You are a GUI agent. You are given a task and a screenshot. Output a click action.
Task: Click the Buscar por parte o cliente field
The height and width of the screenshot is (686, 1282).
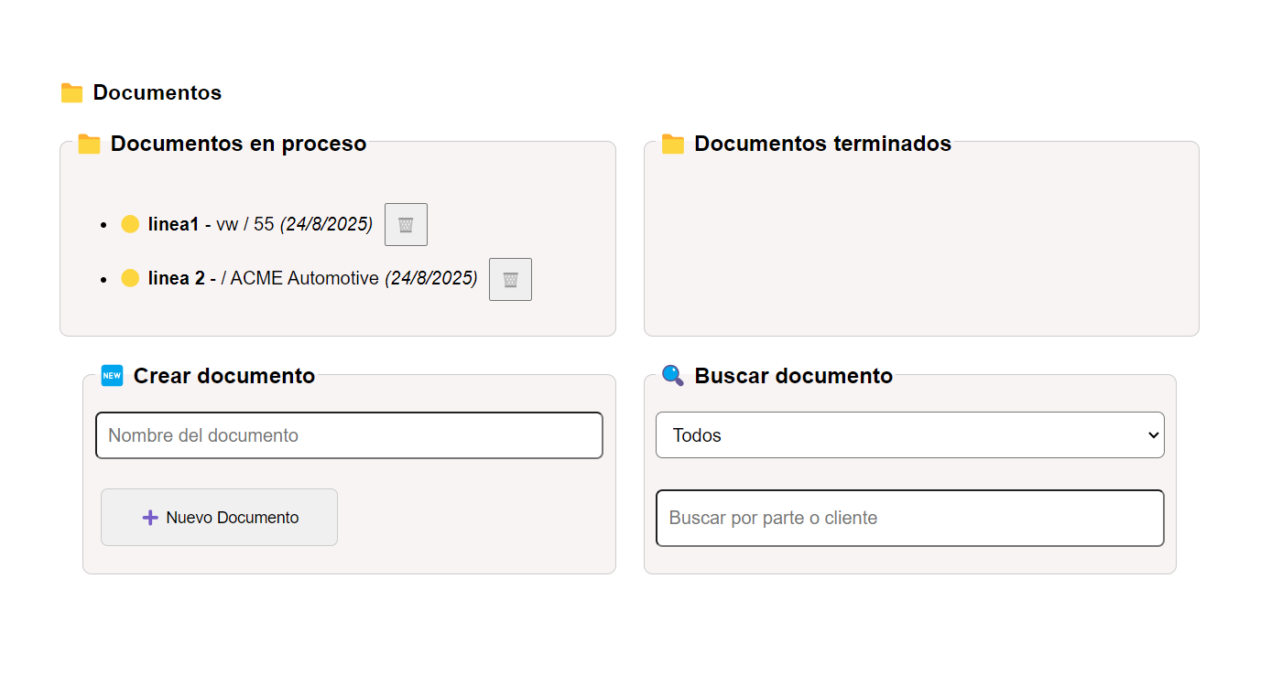[909, 519]
